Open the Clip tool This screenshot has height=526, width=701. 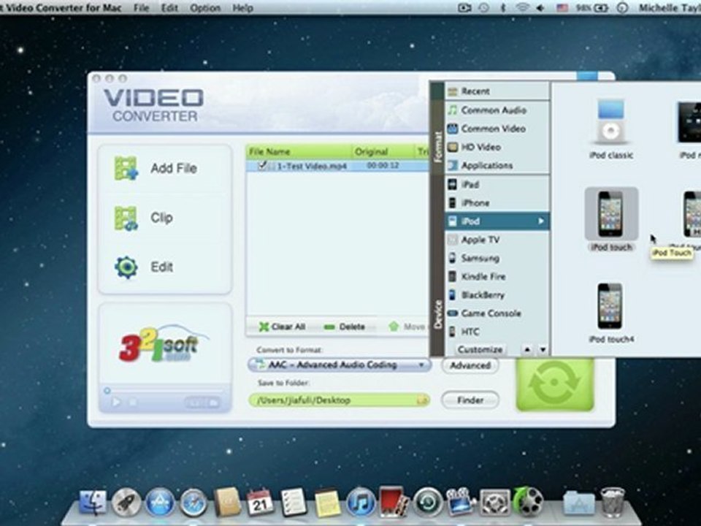126,218
